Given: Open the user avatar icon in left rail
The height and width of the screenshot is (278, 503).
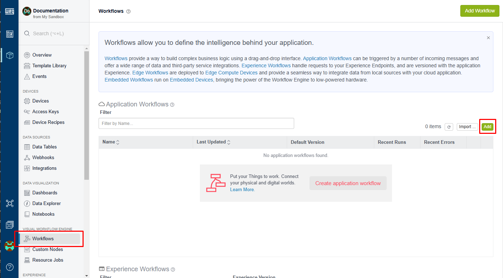Looking at the screenshot, I should (10, 245).
